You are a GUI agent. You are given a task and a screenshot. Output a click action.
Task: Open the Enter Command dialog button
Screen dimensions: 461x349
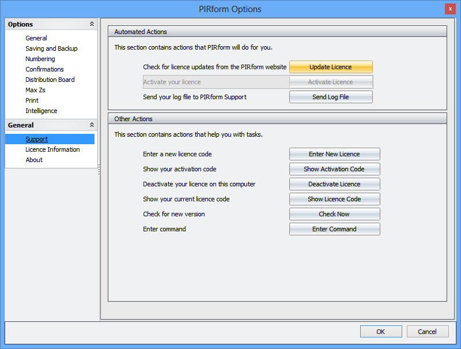coord(334,229)
